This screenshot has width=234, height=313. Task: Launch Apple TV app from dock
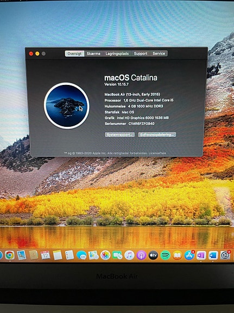point(153,255)
